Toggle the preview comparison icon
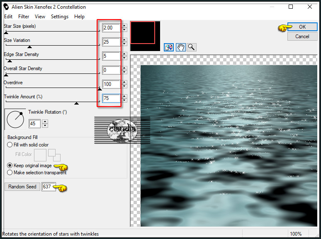The width and height of the screenshot is (321, 239). [169, 47]
